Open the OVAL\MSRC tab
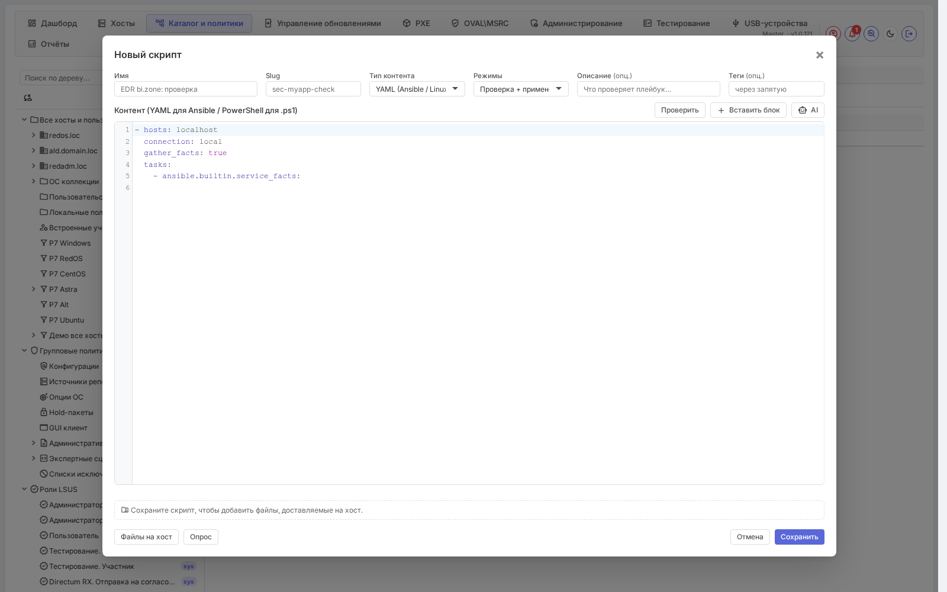This screenshot has width=947, height=592. (480, 23)
